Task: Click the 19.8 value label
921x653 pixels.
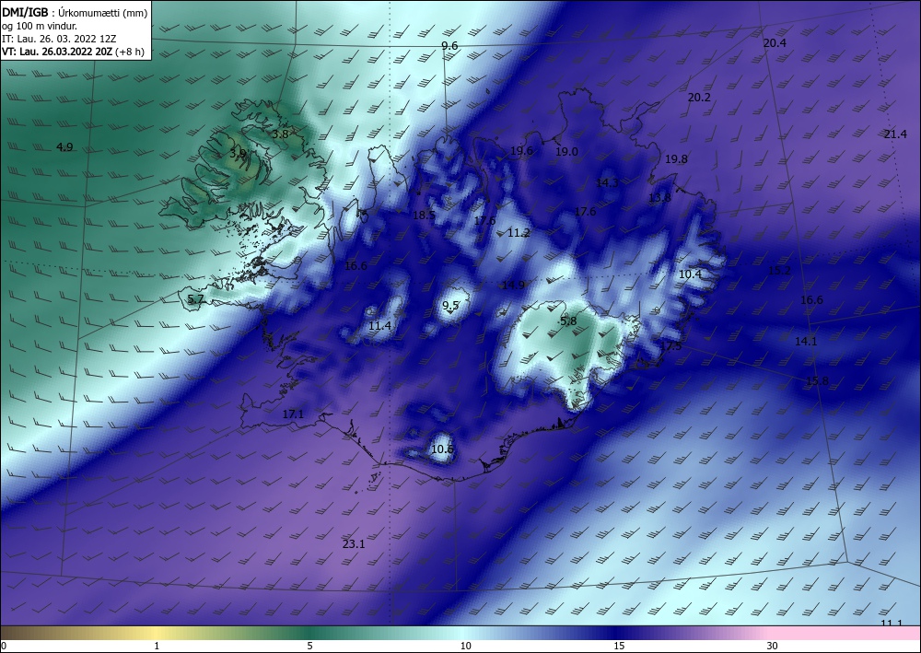Action: click(x=676, y=159)
